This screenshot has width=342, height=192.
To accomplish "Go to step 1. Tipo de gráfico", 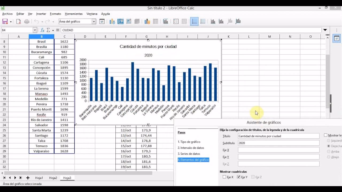I will click(189, 142).
